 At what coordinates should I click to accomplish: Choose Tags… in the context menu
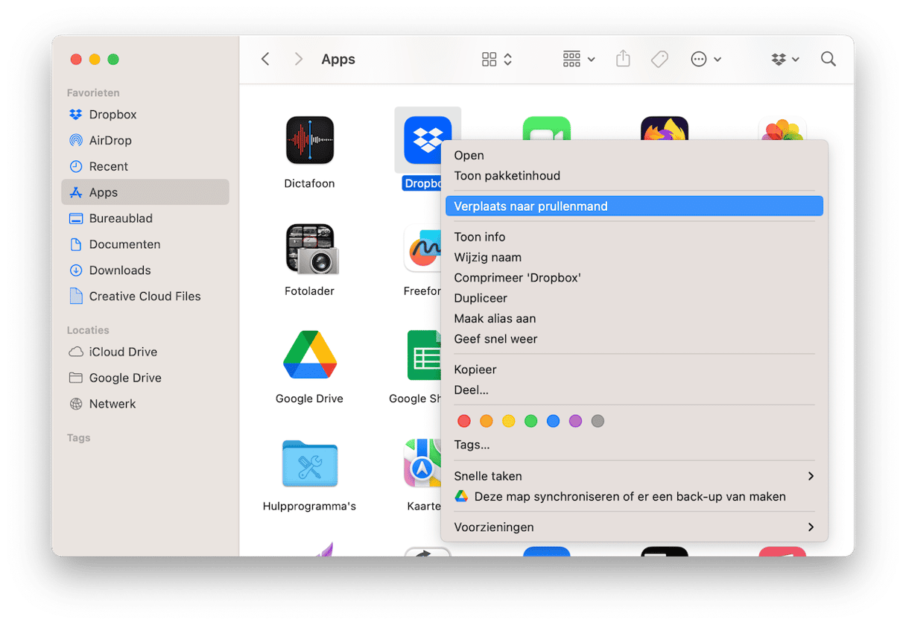[x=634, y=445]
